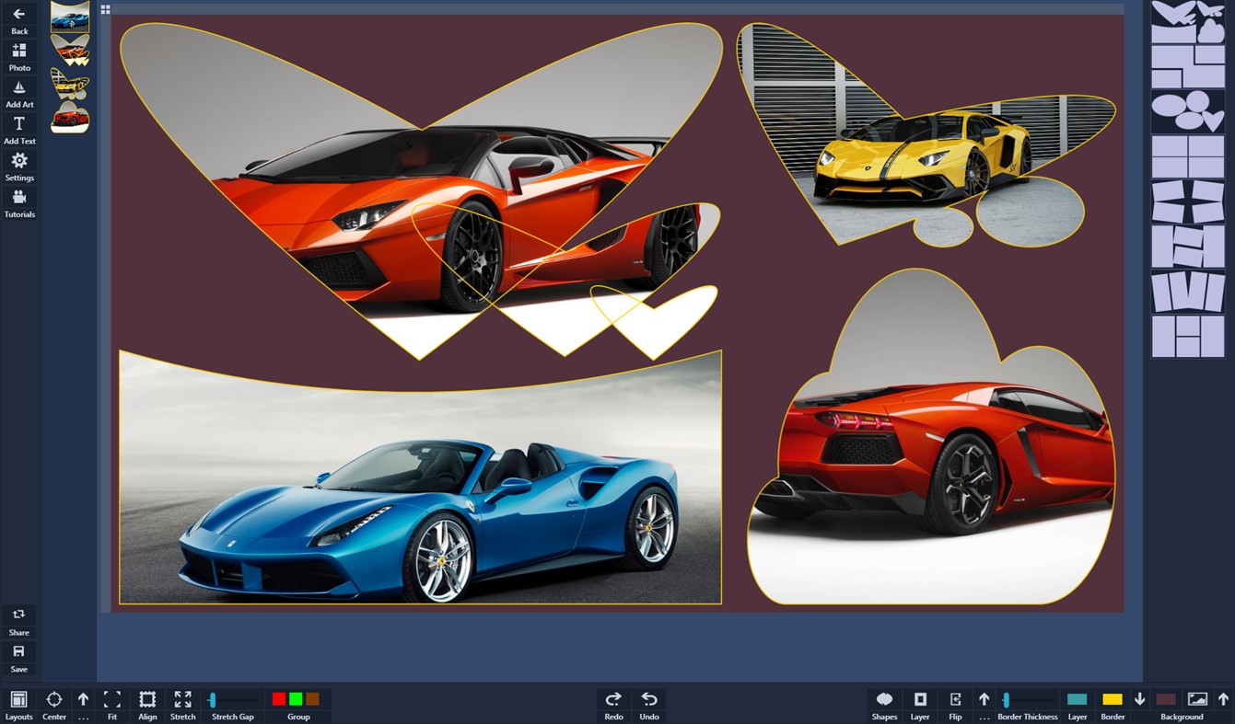
Task: Expand extra options next to Center
Action: coord(81,704)
